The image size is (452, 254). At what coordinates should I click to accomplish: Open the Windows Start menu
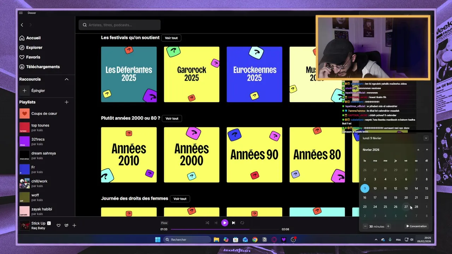pos(158,240)
